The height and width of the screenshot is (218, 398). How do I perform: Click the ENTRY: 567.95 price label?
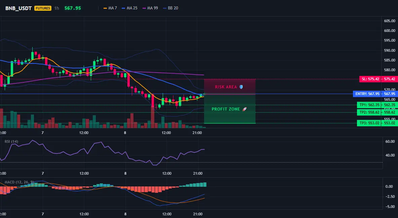(367, 94)
